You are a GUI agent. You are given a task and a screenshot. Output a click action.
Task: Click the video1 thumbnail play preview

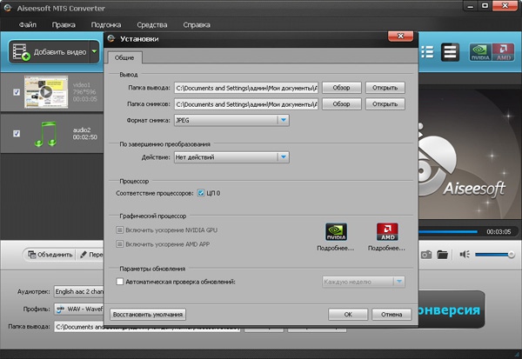[46, 92]
